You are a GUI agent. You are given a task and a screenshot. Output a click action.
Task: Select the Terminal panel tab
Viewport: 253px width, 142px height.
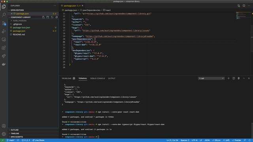(83, 78)
